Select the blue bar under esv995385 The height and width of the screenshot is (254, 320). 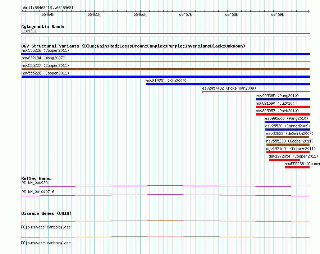click(283, 99)
